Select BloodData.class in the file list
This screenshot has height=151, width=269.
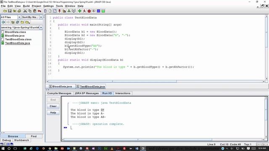tap(16, 32)
